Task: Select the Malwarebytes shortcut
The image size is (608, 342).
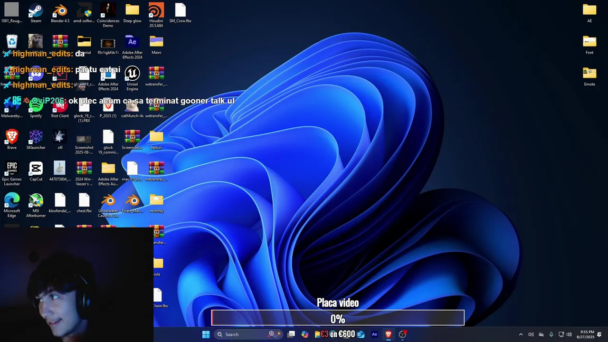Action: click(x=11, y=108)
